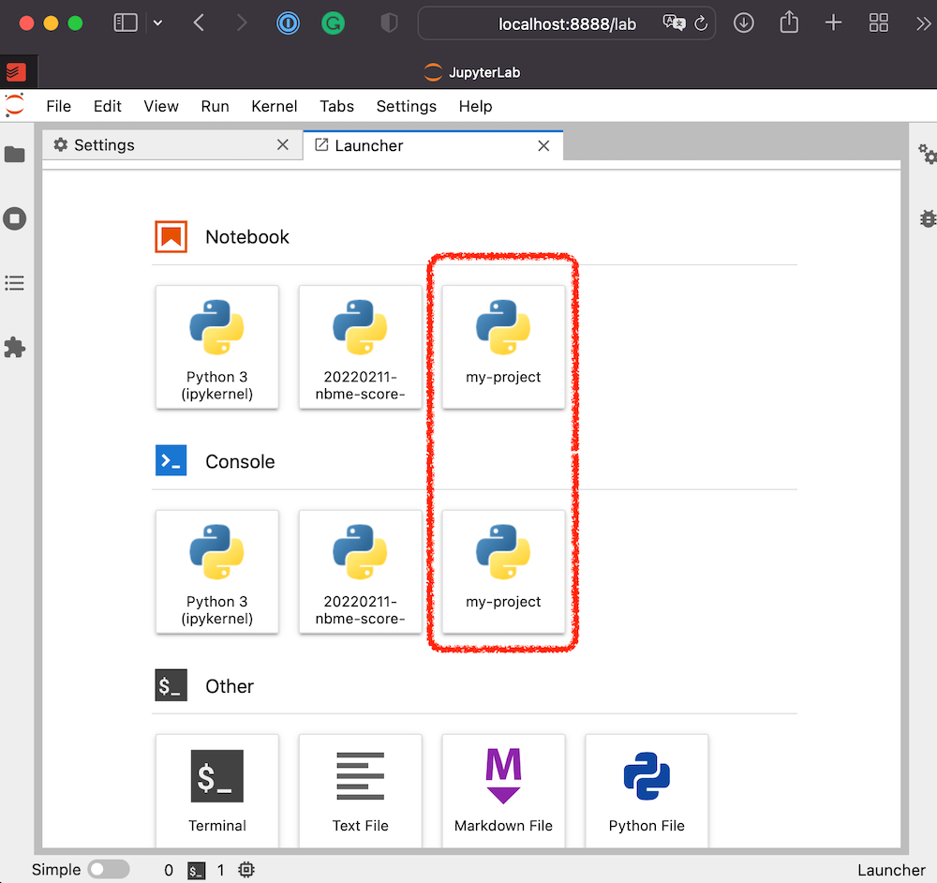Image resolution: width=937 pixels, height=883 pixels.
Task: Switch to the Settings tab
Action: click(172, 145)
